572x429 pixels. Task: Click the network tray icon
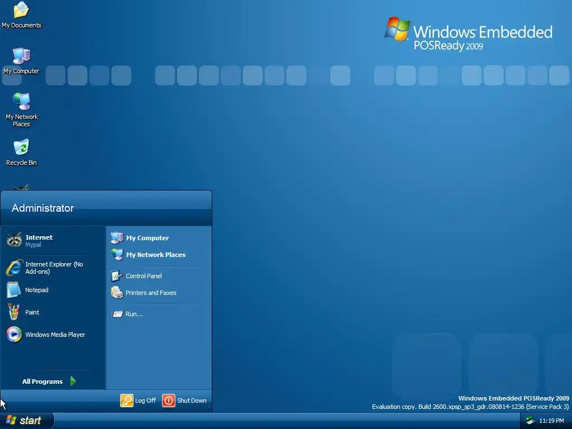[530, 421]
